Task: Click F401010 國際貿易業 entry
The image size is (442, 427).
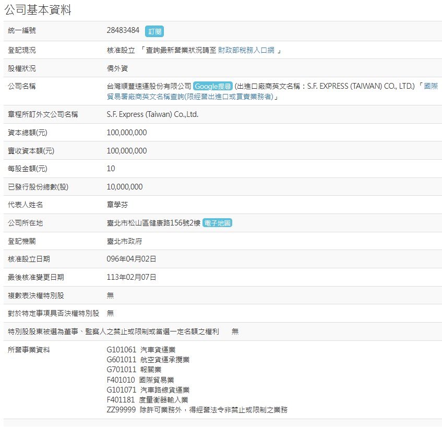Action: coord(140,380)
